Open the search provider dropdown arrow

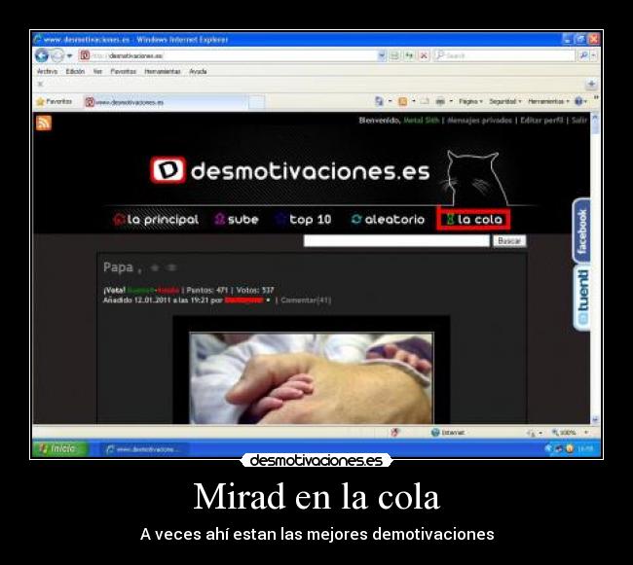(x=594, y=55)
